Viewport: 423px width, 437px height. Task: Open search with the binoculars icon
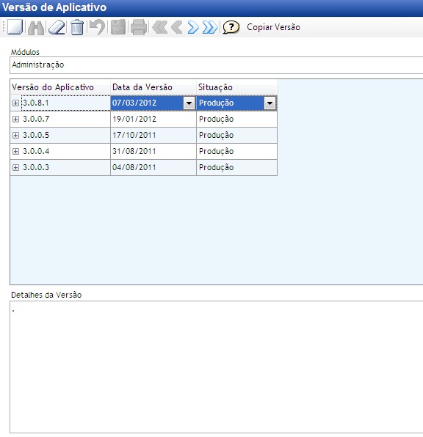[x=36, y=28]
